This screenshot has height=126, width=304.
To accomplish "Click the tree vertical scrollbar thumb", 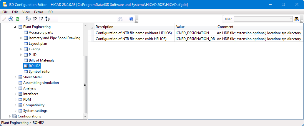I will point(85,85).
